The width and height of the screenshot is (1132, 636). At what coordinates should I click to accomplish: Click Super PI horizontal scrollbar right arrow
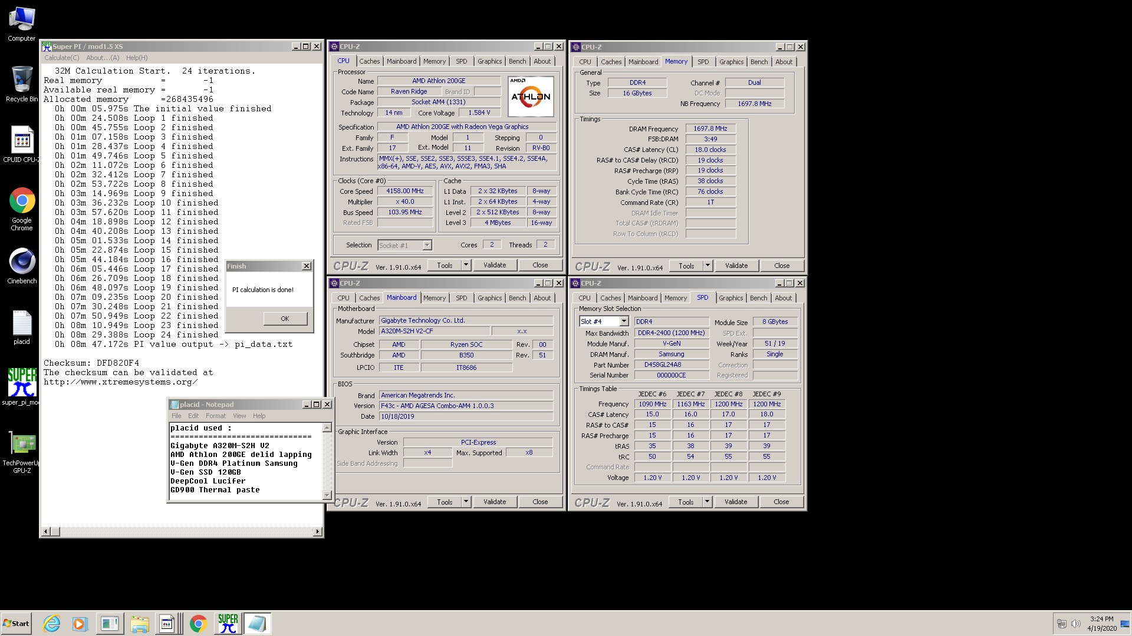pos(318,532)
